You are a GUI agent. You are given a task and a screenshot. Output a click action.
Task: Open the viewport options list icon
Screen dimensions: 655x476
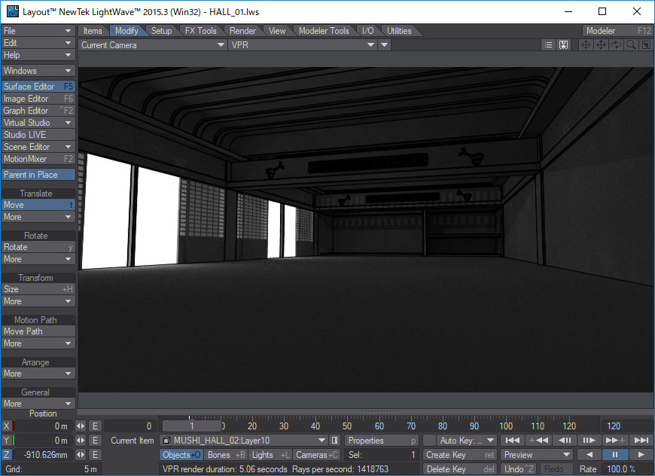click(548, 44)
